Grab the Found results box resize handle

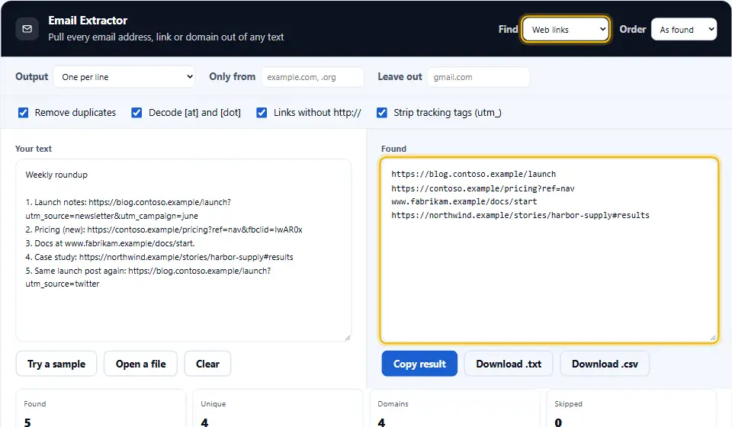click(x=713, y=337)
